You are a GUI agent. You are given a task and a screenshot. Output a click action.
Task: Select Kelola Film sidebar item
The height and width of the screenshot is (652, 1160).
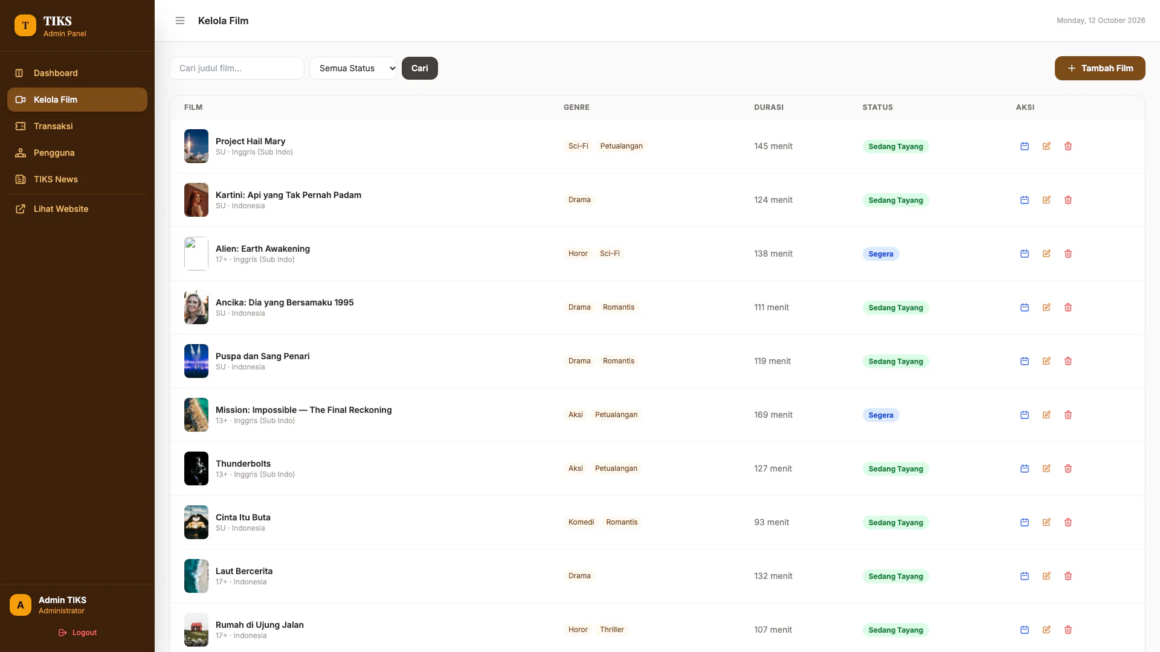pos(77,100)
